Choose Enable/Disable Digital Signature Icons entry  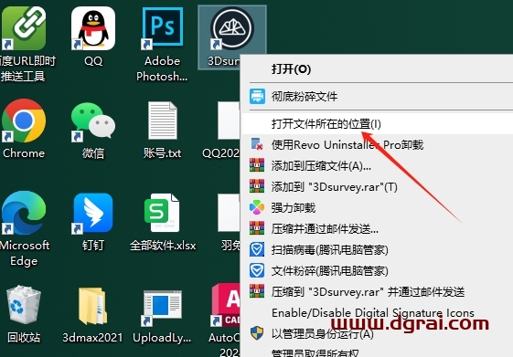[x=377, y=312]
